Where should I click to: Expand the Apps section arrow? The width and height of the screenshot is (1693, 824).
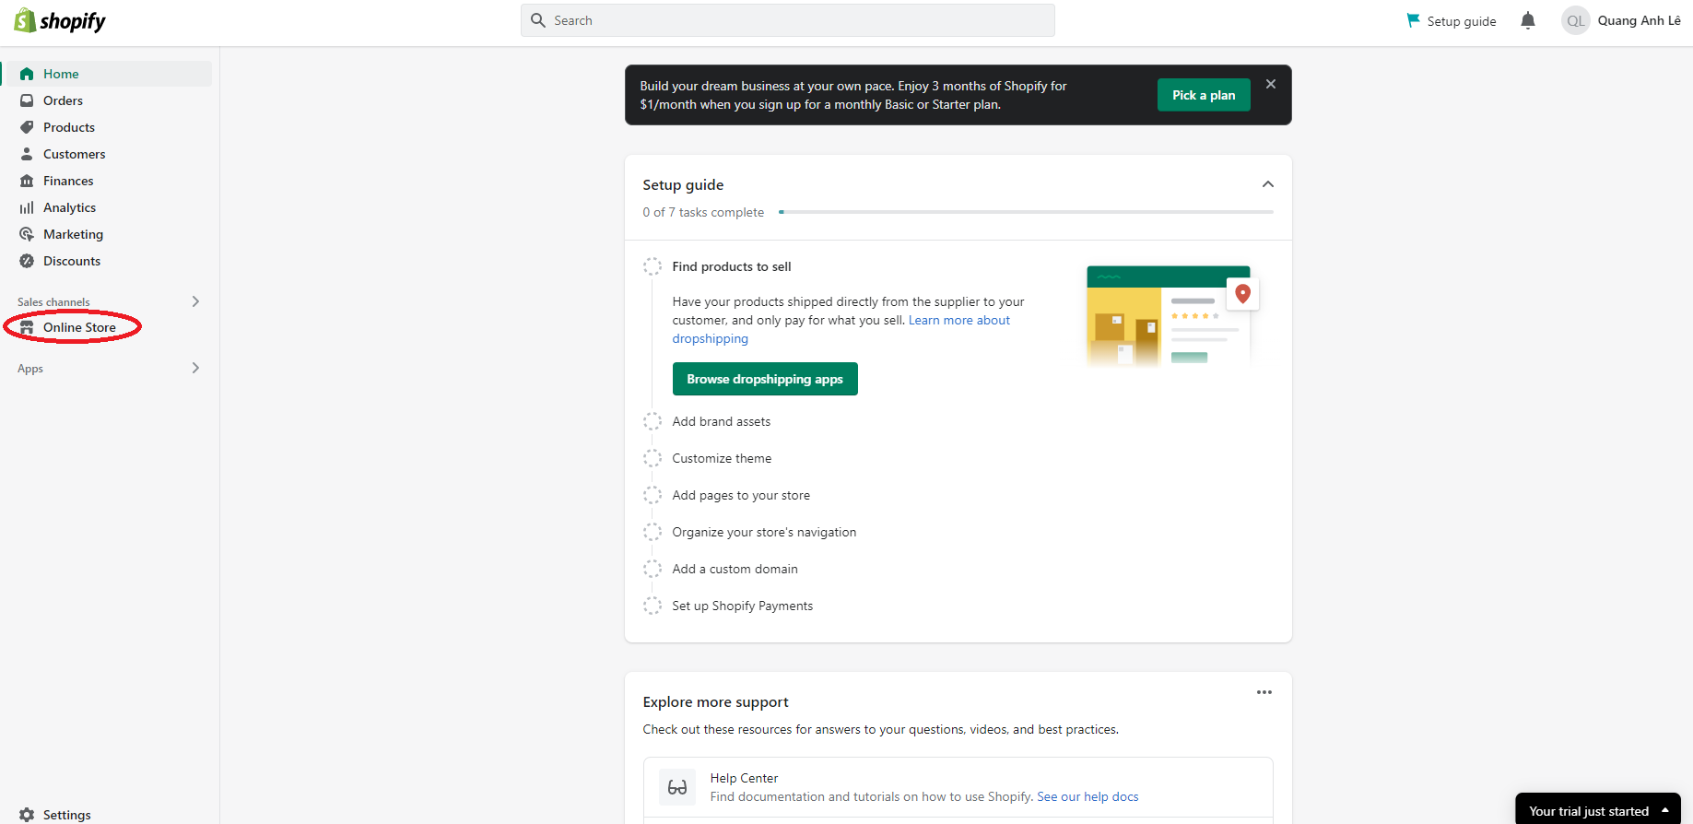pyautogui.click(x=195, y=368)
